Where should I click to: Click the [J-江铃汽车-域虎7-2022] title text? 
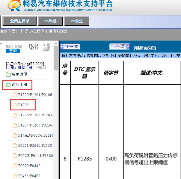tap(25, 64)
